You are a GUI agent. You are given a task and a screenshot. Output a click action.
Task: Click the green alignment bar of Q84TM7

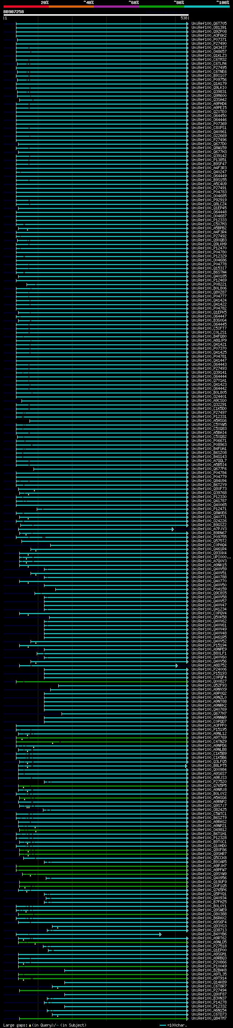(103, 1019)
